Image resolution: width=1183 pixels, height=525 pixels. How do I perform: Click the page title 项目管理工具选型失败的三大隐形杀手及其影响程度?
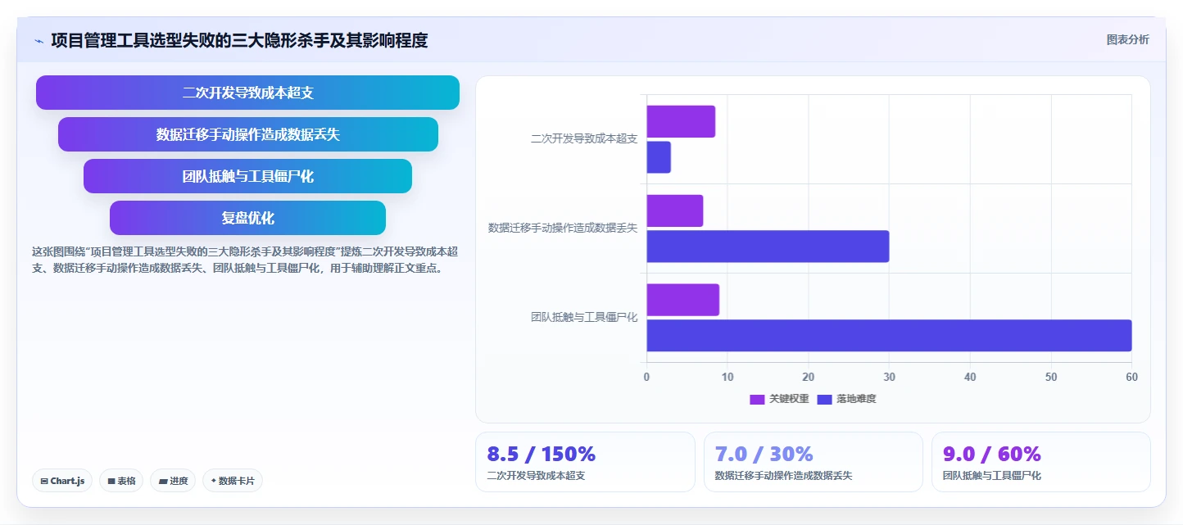click(239, 40)
